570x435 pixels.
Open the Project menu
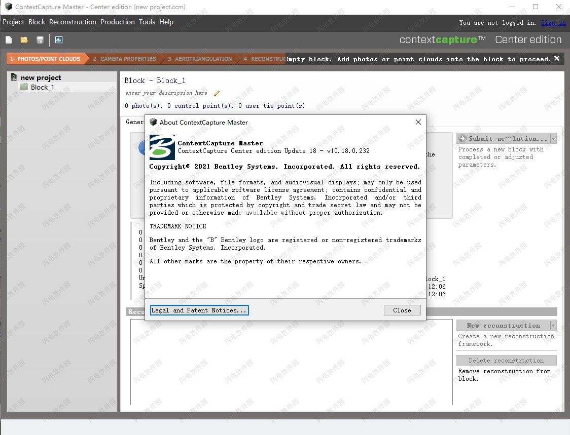tap(14, 22)
